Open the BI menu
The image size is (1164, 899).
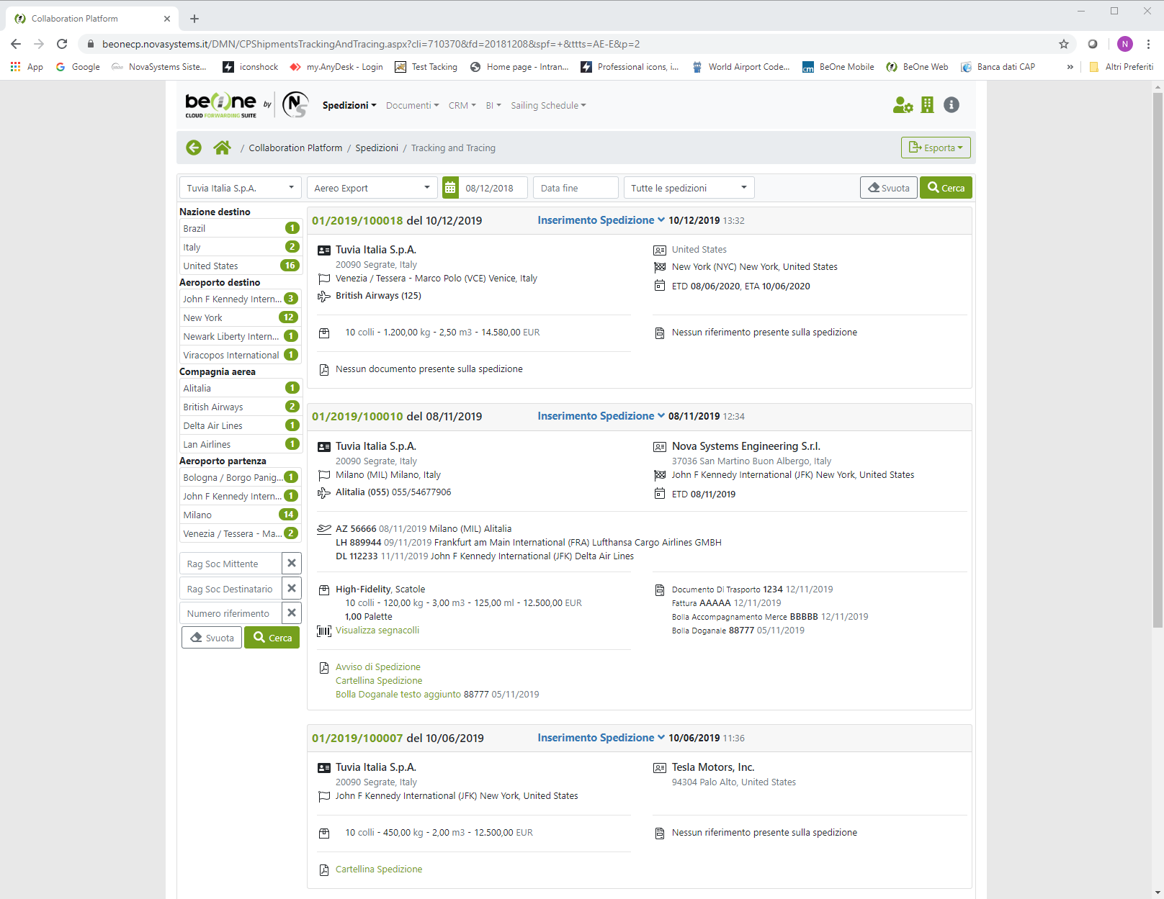(493, 105)
